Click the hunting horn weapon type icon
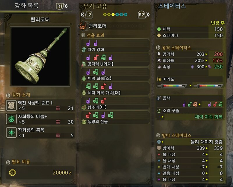This screenshot has width=233, height=187. 82,26
